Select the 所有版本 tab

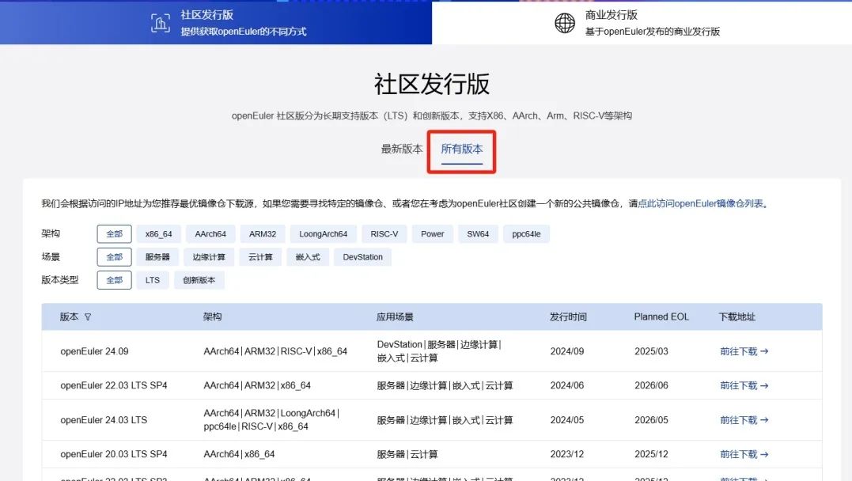pos(462,149)
